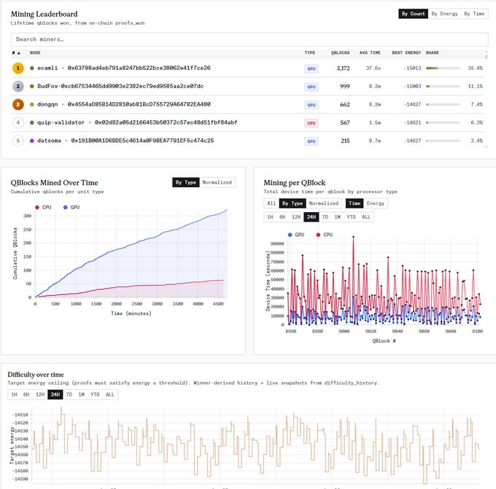Click BudFox's 11.1% share bar
The height and width of the screenshot is (489, 496).
point(443,86)
